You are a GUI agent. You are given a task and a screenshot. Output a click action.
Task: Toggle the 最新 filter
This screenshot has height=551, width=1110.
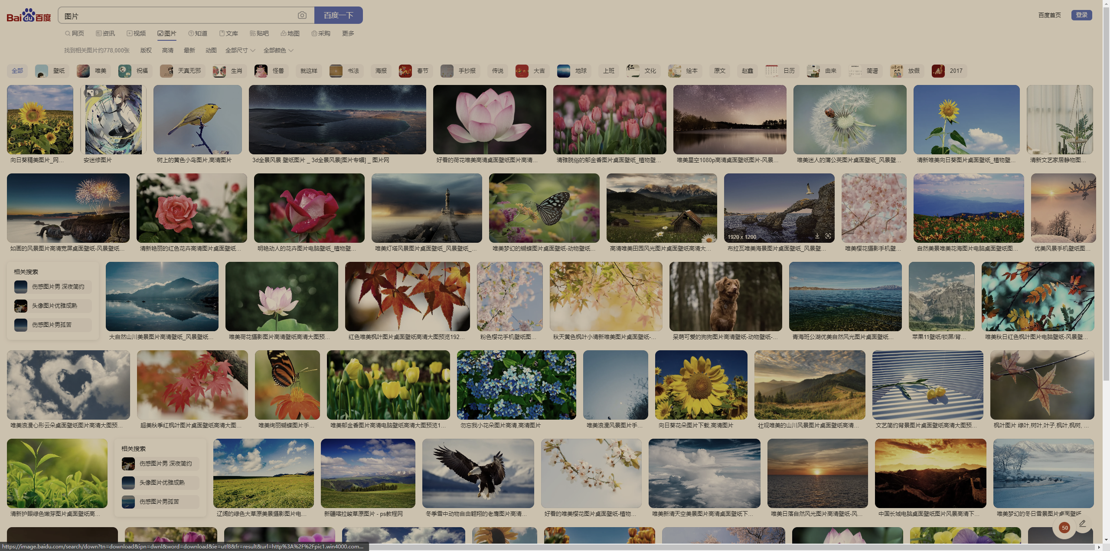(x=189, y=50)
